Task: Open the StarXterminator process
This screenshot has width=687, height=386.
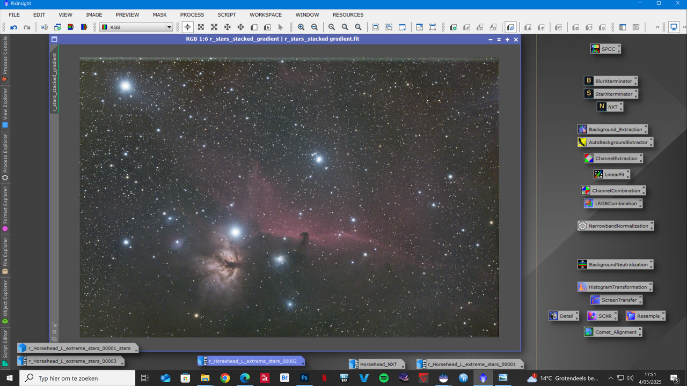Action: tap(610, 93)
